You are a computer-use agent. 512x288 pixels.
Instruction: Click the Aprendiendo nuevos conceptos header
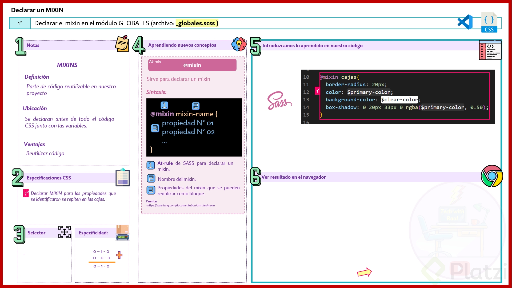182,45
